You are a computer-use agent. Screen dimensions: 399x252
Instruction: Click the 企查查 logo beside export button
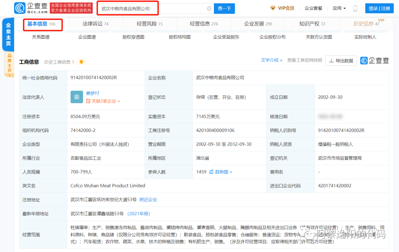click(374, 61)
